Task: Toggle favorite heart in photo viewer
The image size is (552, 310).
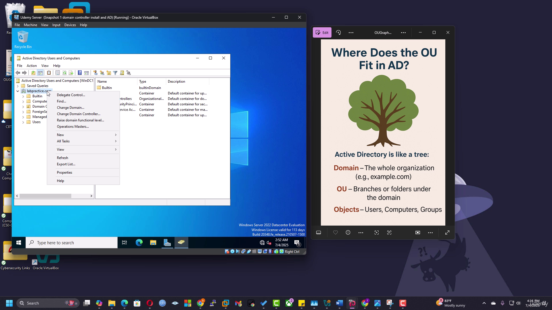Action: click(335, 233)
